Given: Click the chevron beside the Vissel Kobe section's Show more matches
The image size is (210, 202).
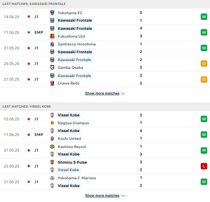Looking at the screenshot, I should coord(123,196).
